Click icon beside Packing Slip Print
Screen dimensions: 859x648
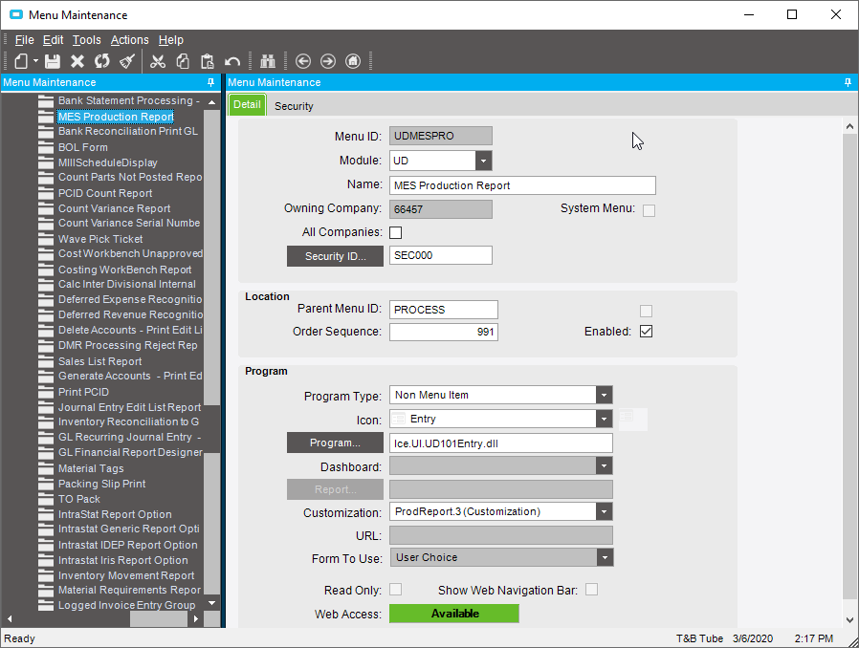coord(46,484)
